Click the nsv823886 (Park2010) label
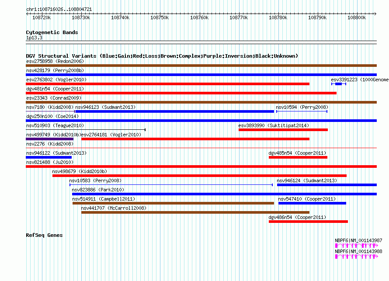Image resolution: width=389 pixels, height=281 pixels. pos(98,190)
